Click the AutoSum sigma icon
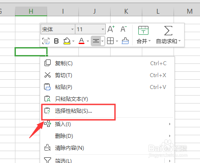This screenshot has height=163, width=200. click(x=168, y=30)
